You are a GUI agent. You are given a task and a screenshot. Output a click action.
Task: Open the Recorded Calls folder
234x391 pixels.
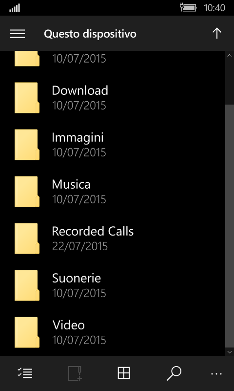[x=113, y=239]
